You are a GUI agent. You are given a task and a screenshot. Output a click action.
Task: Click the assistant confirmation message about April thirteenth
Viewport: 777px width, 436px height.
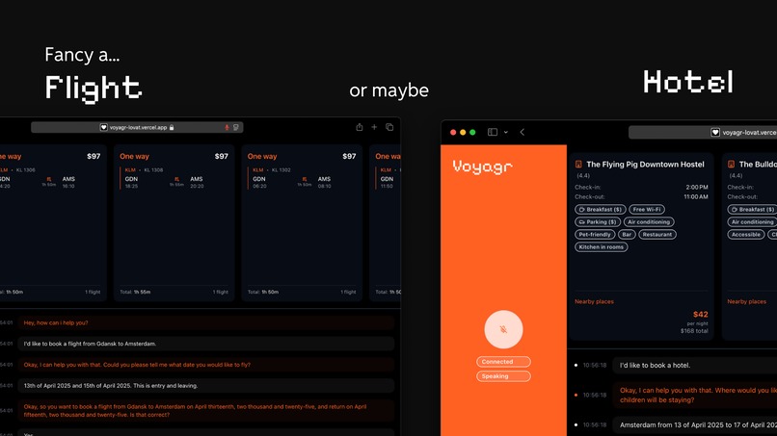click(206, 411)
